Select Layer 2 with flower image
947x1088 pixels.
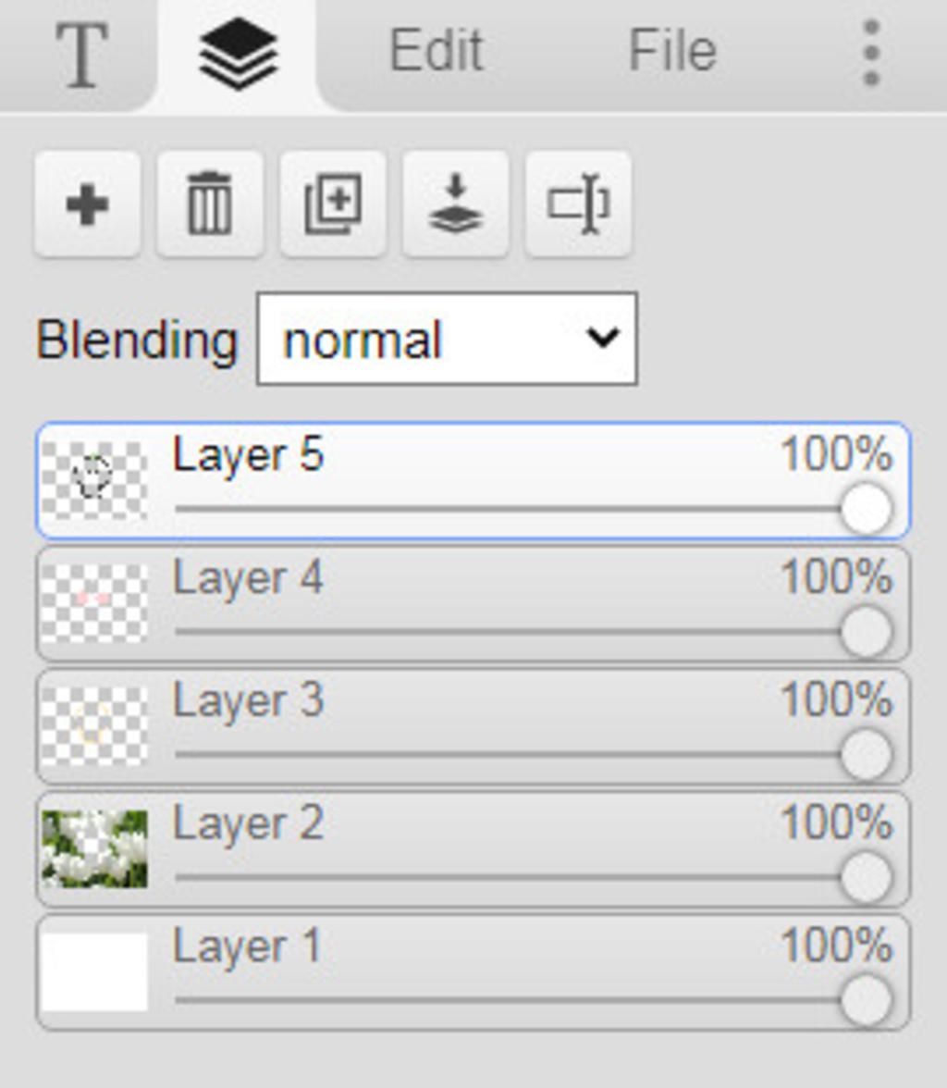473,849
